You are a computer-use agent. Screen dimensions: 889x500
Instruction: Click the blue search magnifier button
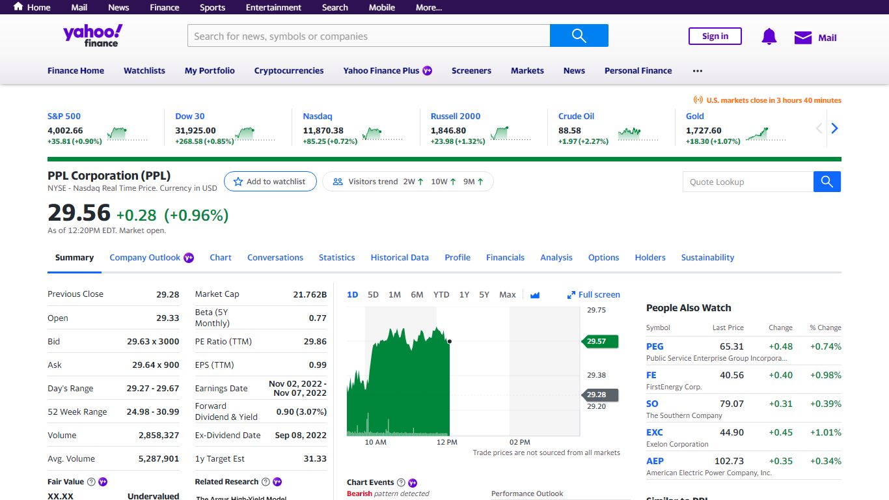point(579,36)
